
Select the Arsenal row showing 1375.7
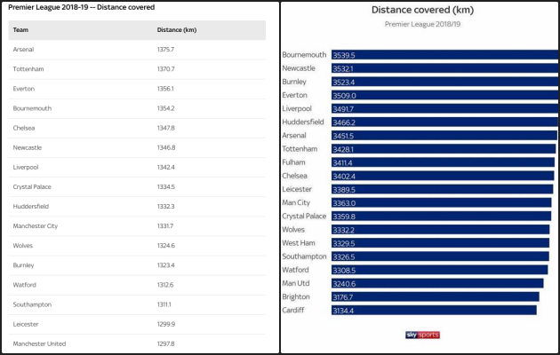(x=138, y=50)
